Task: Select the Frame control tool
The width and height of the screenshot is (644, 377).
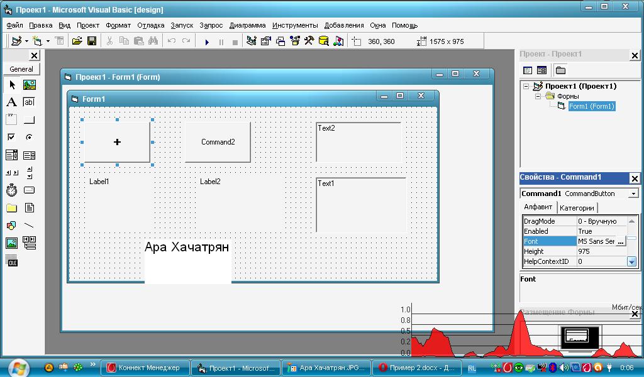Action: pos(12,120)
